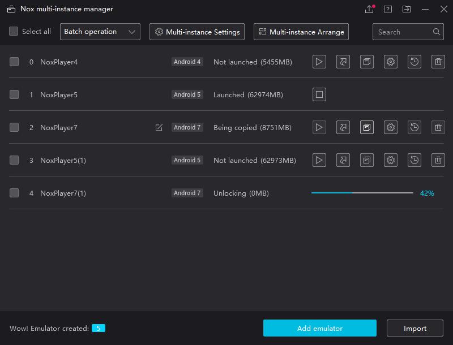Expand the Batch operation dropdown
Screen dimensions: 453x345
coord(100,32)
